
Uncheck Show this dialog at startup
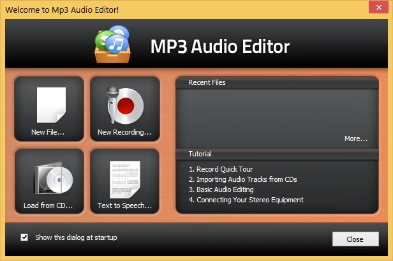pyautogui.click(x=24, y=237)
